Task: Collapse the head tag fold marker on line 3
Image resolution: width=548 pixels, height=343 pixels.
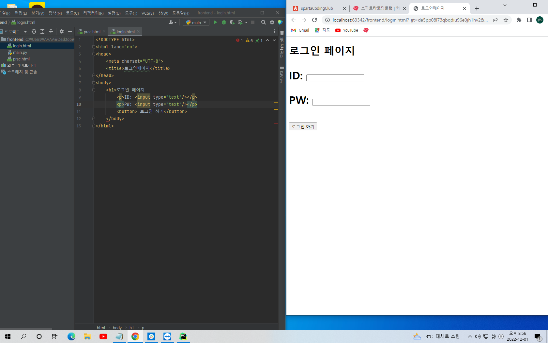Action: (94, 54)
